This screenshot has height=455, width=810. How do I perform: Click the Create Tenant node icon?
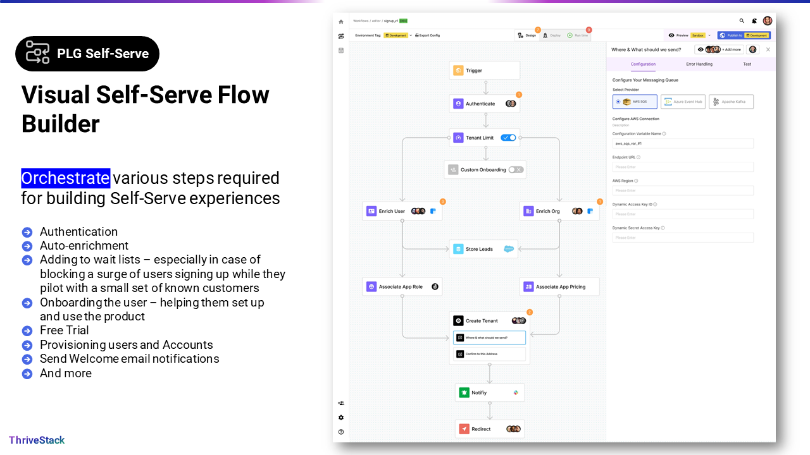pyautogui.click(x=458, y=321)
